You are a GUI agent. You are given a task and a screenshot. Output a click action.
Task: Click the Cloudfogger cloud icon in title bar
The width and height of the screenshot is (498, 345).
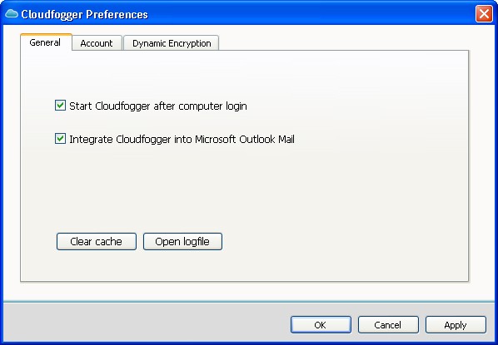coord(12,13)
